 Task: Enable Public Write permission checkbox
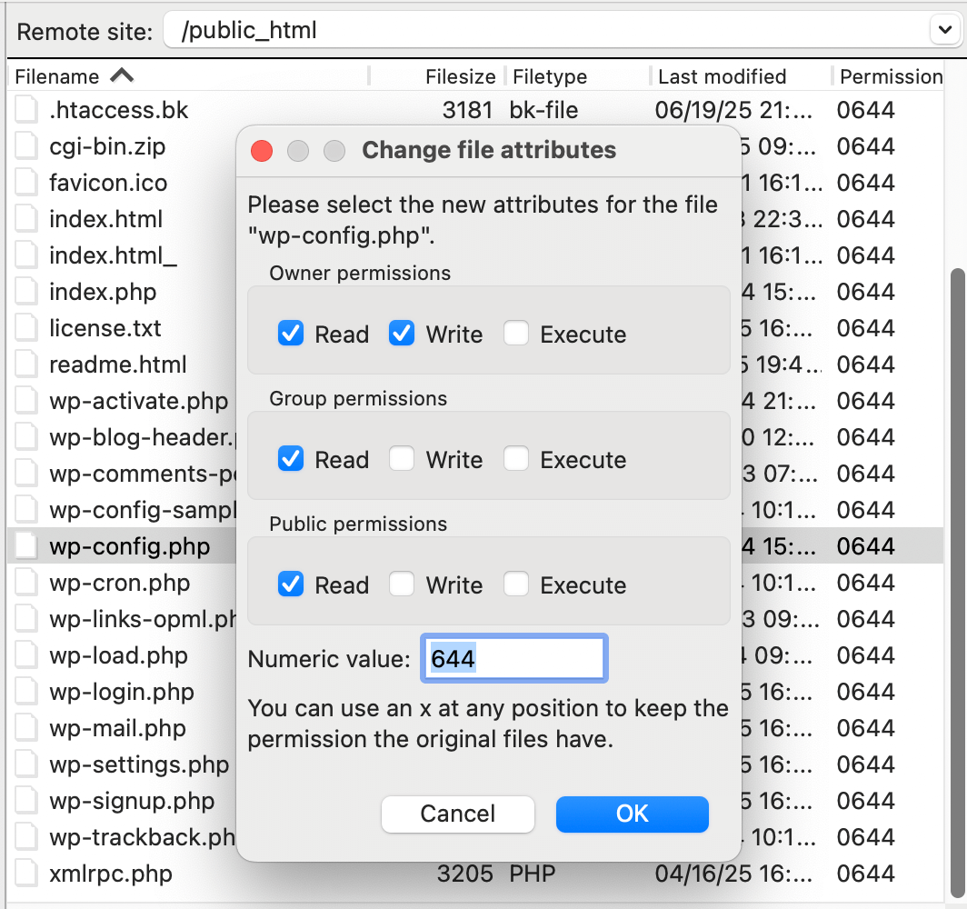pos(402,584)
